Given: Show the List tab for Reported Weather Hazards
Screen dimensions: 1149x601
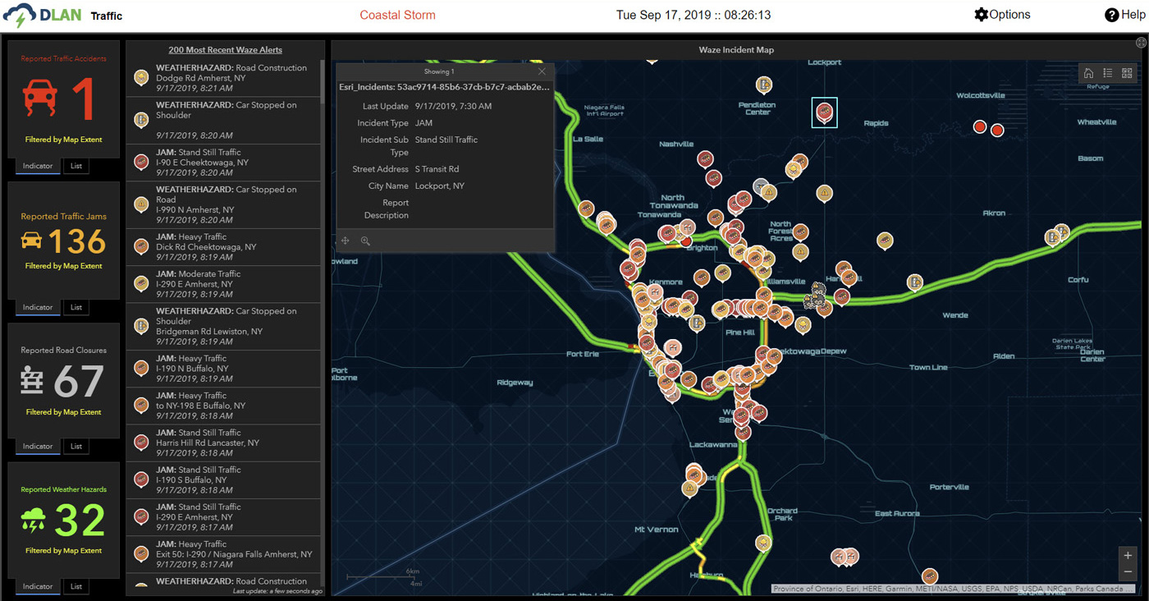Looking at the screenshot, I should 76,586.
